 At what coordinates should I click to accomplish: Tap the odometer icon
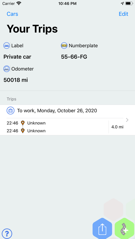point(7,69)
